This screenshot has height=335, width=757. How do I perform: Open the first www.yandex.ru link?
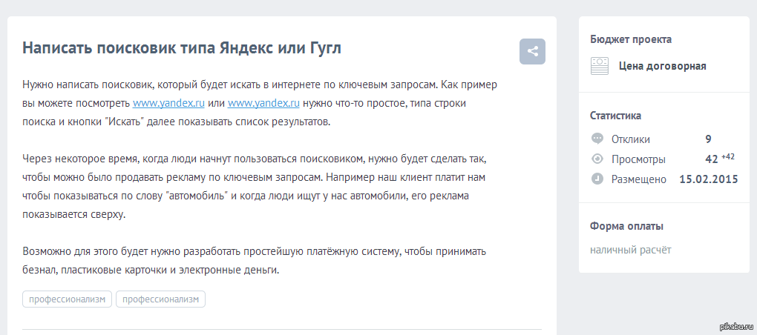tap(169, 103)
